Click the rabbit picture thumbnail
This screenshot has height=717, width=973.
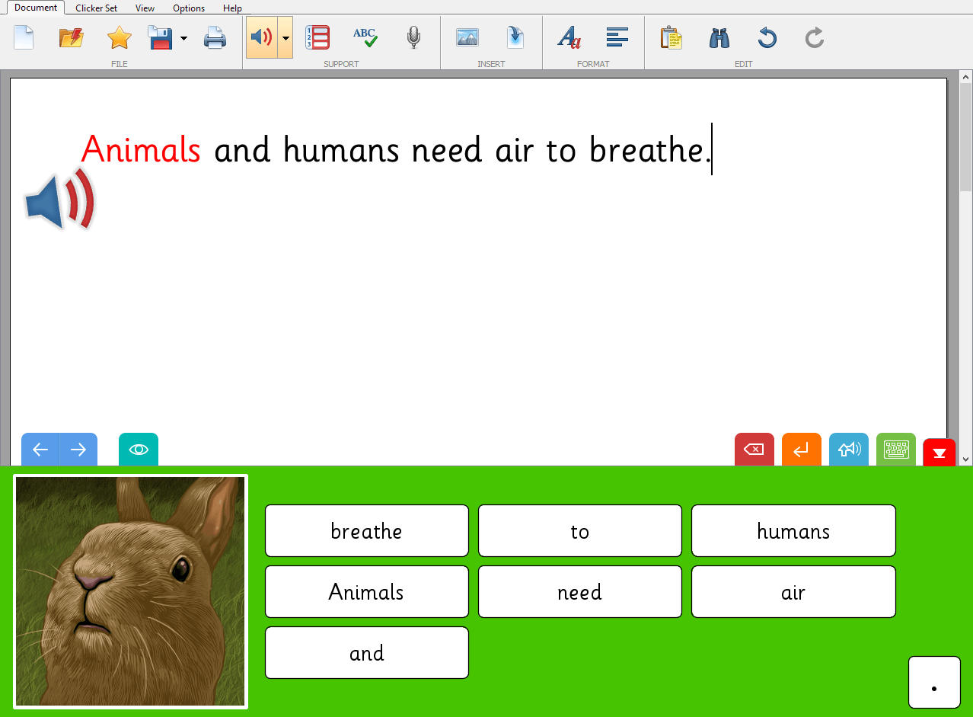[x=130, y=591]
